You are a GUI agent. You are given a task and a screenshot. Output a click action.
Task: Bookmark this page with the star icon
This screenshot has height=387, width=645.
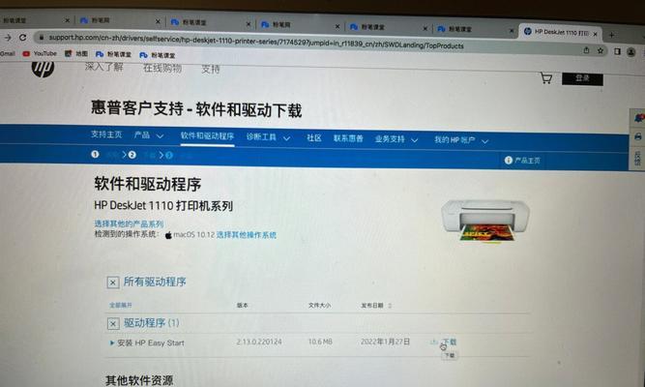pos(601,51)
